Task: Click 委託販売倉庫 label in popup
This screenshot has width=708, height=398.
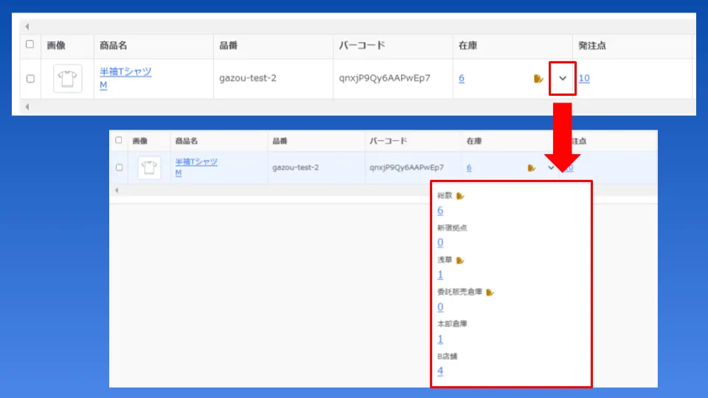Action: (x=459, y=292)
